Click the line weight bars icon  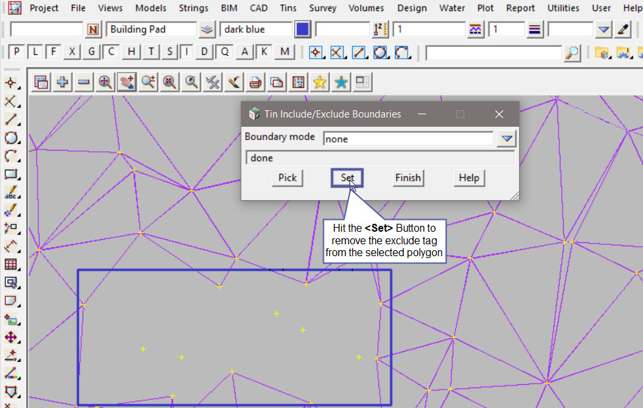tap(535, 30)
